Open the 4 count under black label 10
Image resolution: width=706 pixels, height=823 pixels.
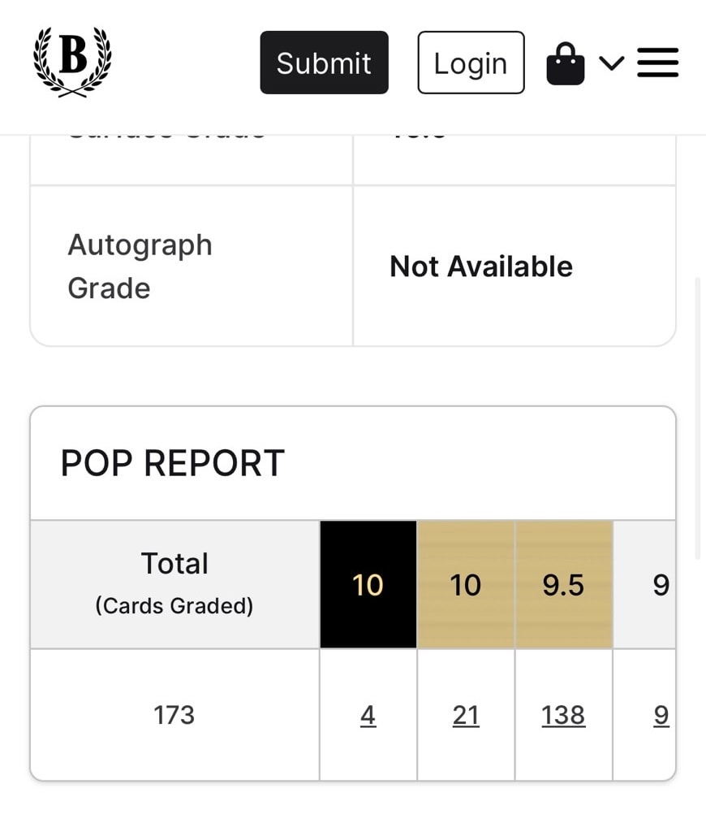(x=368, y=715)
